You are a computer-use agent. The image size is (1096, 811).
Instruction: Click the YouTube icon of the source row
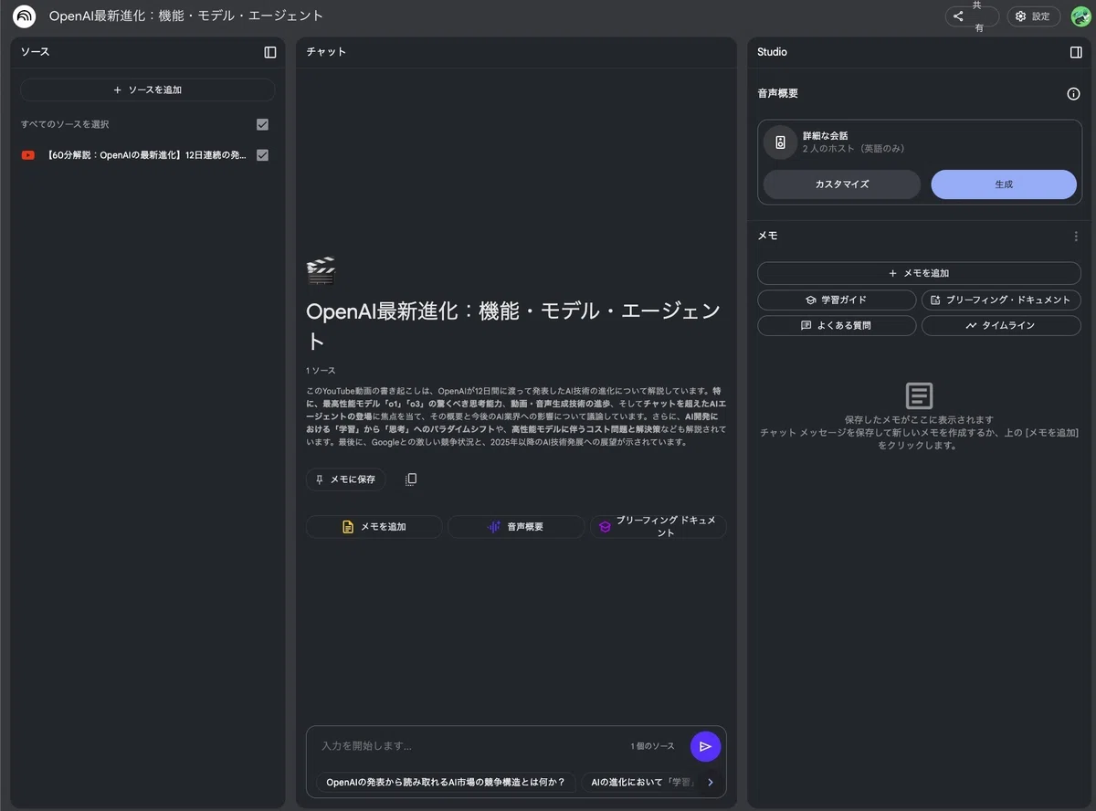pos(28,155)
